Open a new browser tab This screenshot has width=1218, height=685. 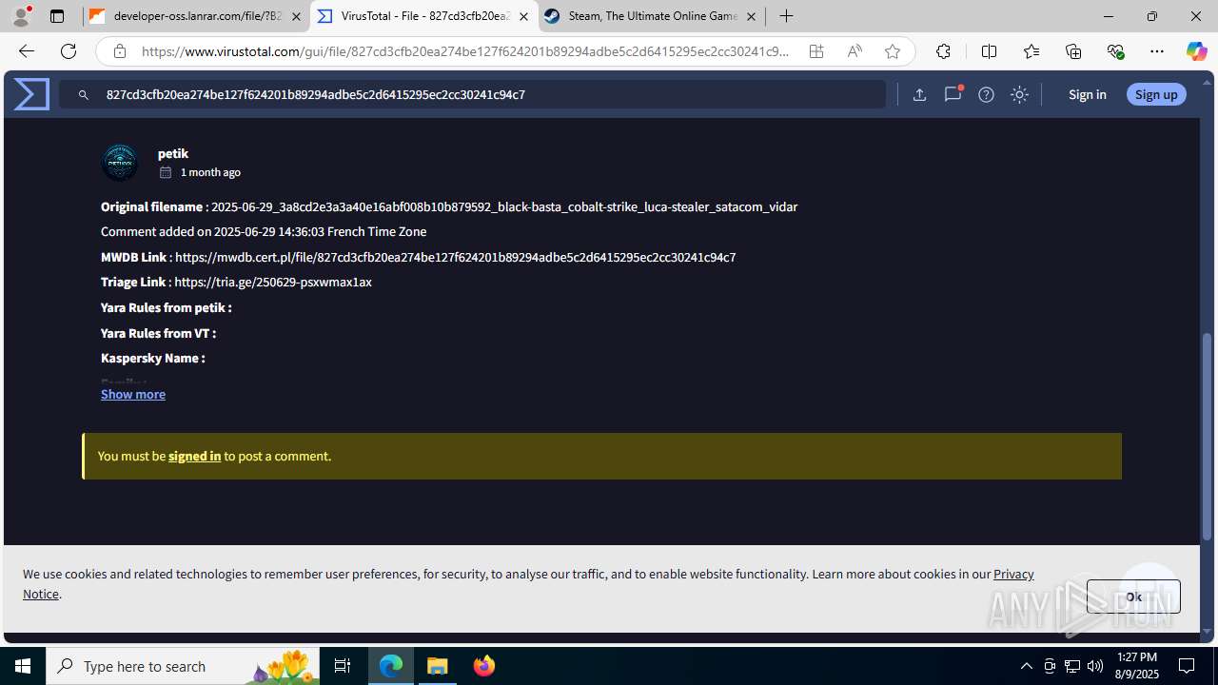coord(786,16)
